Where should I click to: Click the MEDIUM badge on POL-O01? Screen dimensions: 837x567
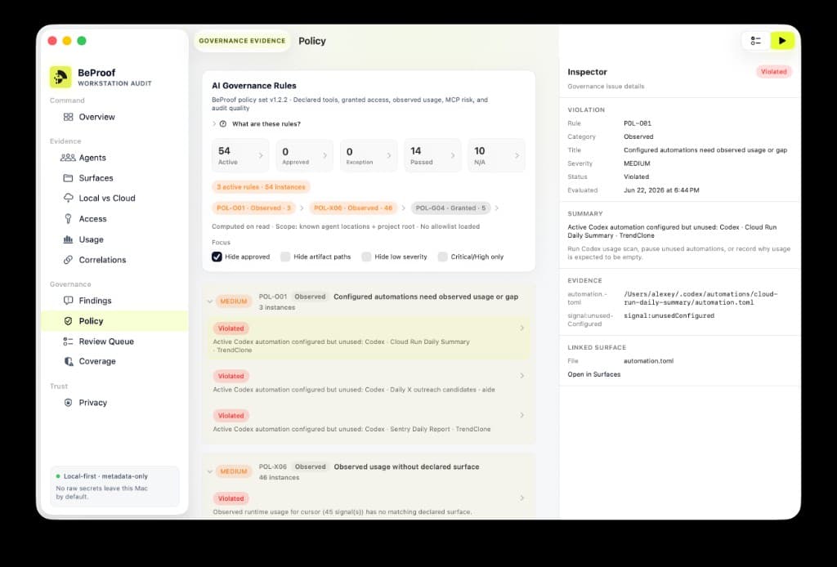234,301
